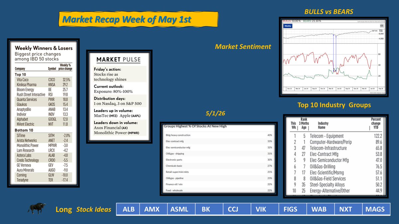The height and width of the screenshot is (224, 399).
Task: Click the Food - wholesale row
Action: [219, 190]
